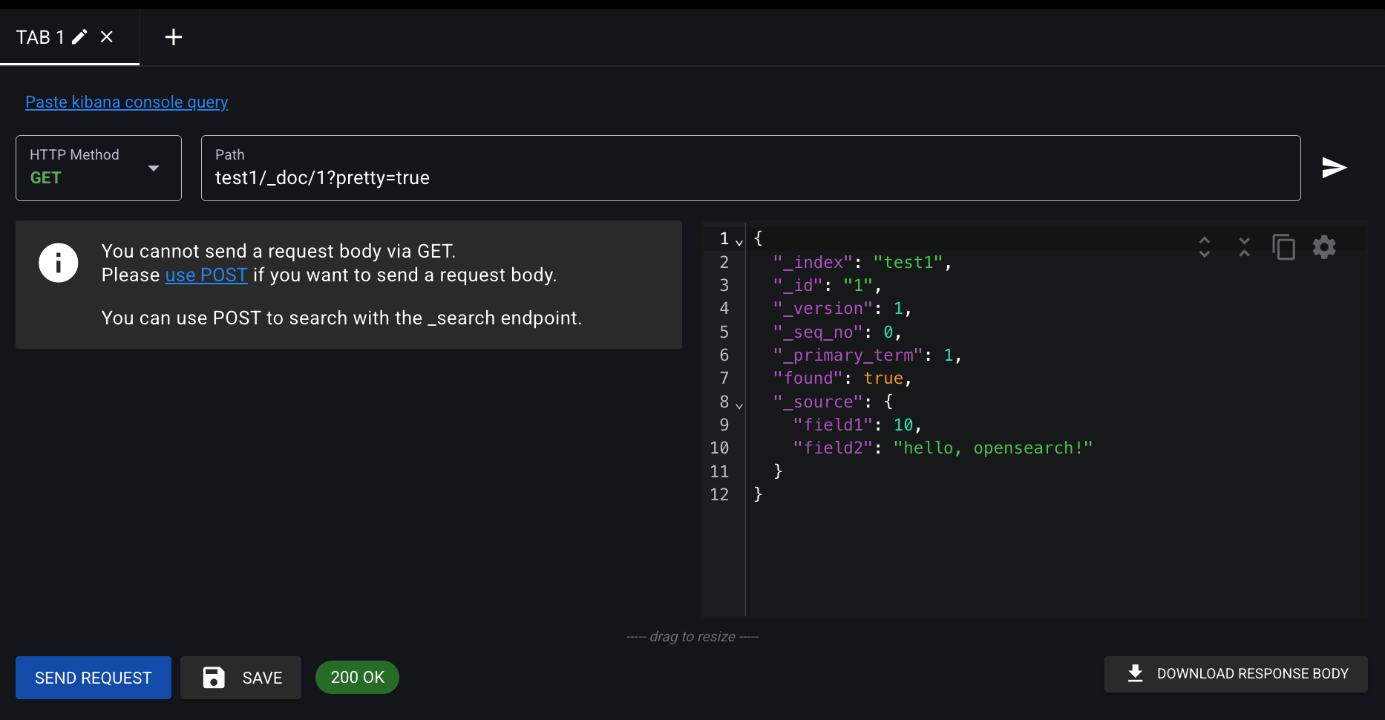Click the DOWNLOAD RESPONSE BODY button
This screenshot has width=1385, height=720.
click(x=1236, y=674)
